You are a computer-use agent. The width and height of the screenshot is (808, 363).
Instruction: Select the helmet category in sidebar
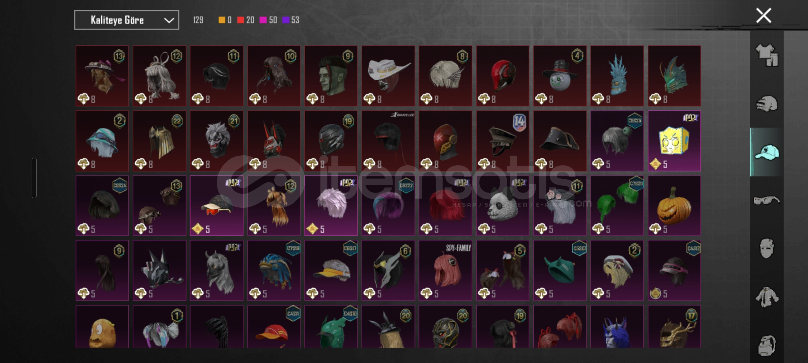pos(767,104)
